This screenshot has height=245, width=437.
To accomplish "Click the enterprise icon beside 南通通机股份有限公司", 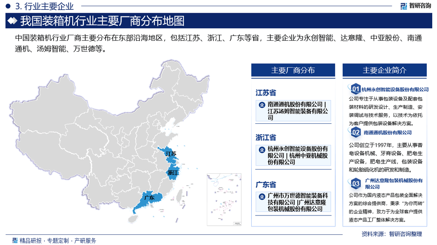I will 261,105.
